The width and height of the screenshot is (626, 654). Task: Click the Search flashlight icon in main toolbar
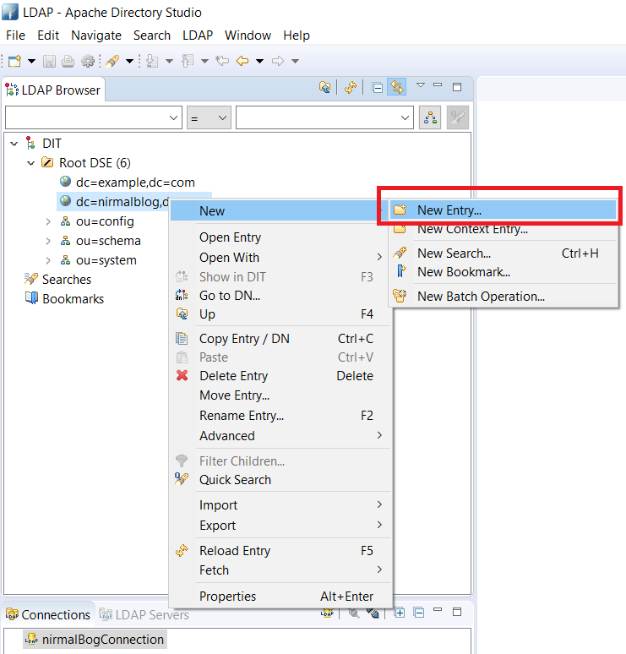[x=112, y=62]
